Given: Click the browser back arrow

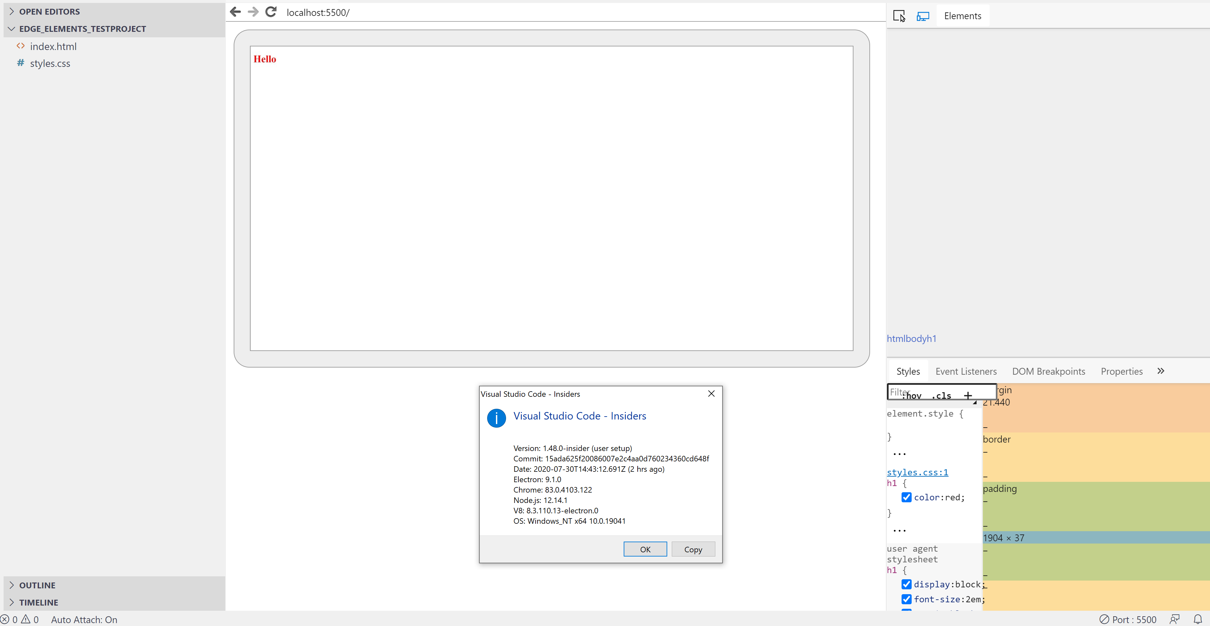Looking at the screenshot, I should pos(235,12).
